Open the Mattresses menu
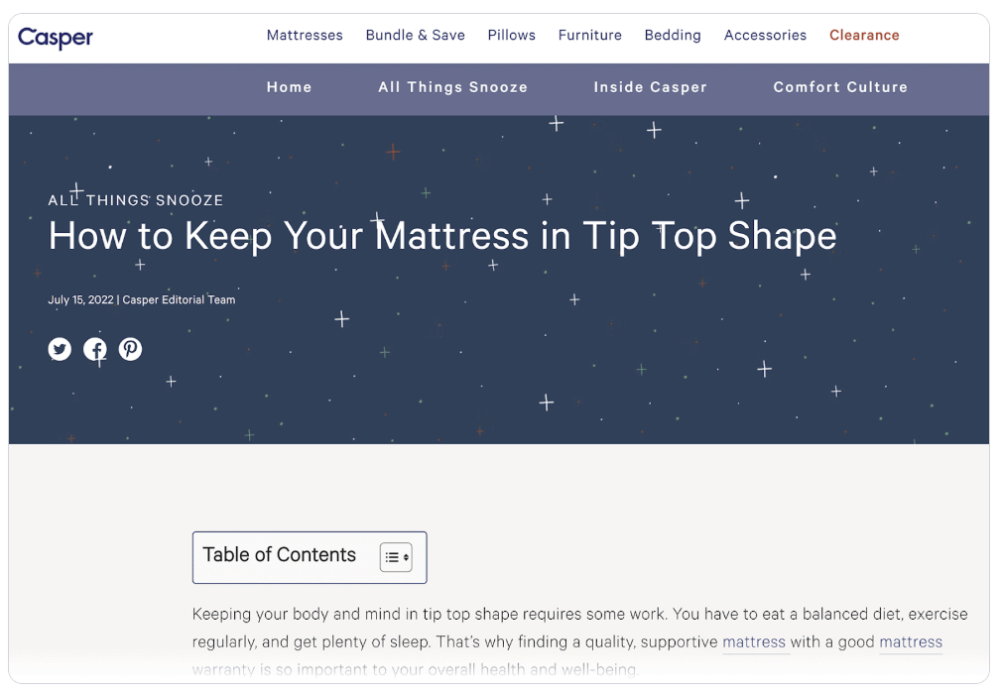 click(305, 35)
